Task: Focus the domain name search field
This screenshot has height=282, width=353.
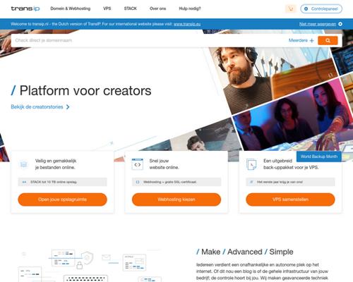Action: [x=150, y=40]
